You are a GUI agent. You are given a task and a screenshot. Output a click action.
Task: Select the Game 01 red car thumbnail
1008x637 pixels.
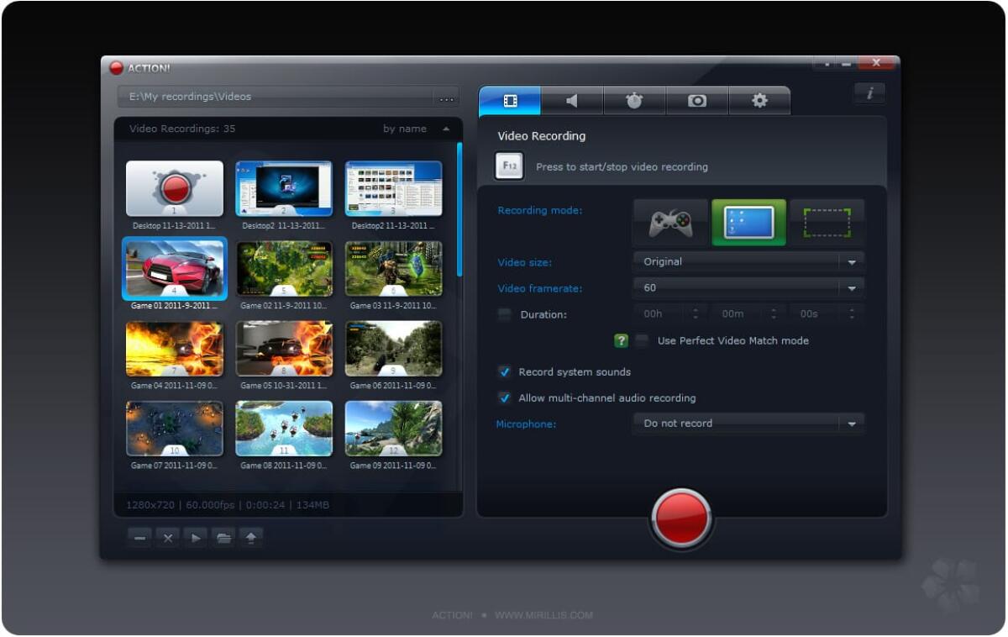pyautogui.click(x=174, y=268)
